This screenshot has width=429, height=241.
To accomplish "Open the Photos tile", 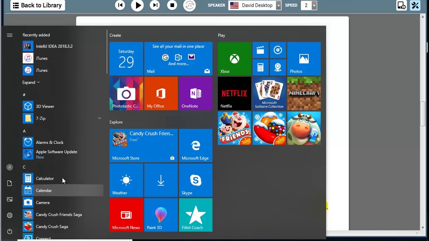I will tap(304, 59).
